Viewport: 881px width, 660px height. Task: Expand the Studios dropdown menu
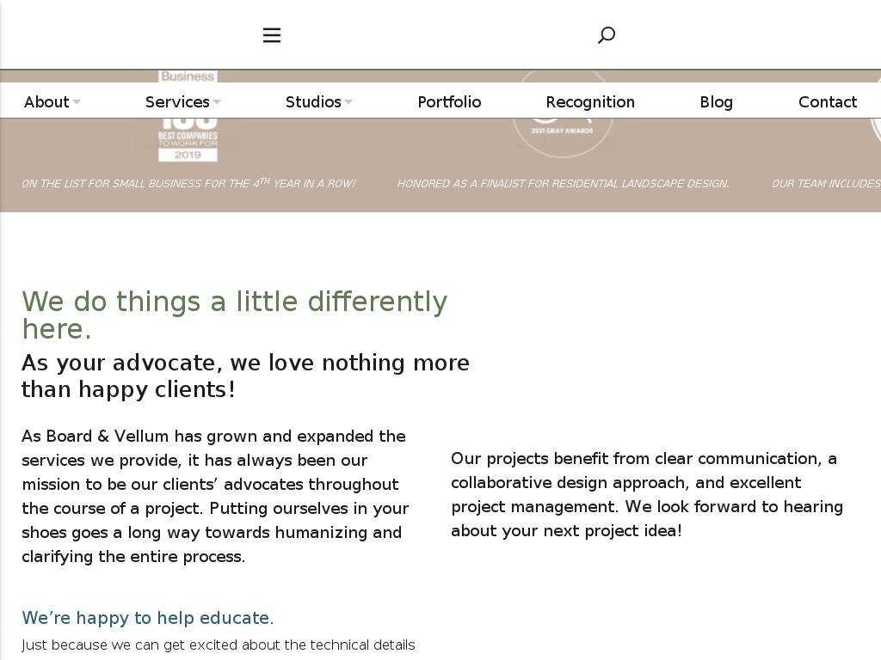tap(318, 102)
